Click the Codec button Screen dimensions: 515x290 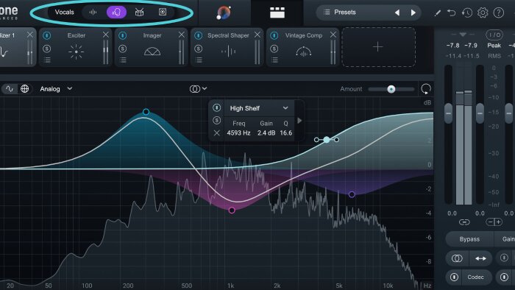point(475,277)
